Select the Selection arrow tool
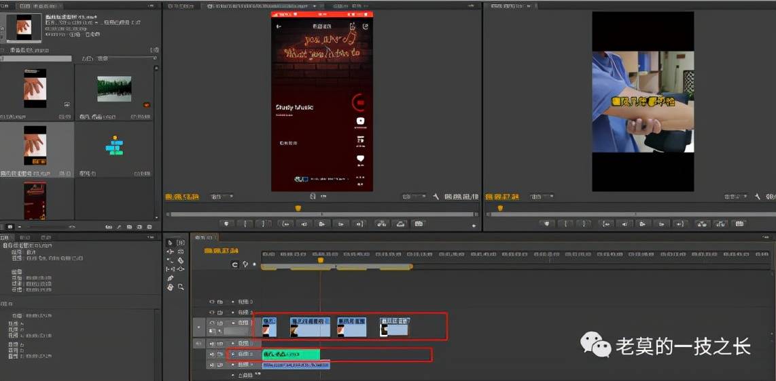 pos(170,242)
